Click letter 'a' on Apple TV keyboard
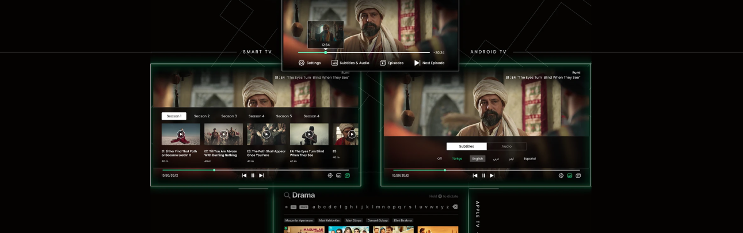 coord(314,207)
